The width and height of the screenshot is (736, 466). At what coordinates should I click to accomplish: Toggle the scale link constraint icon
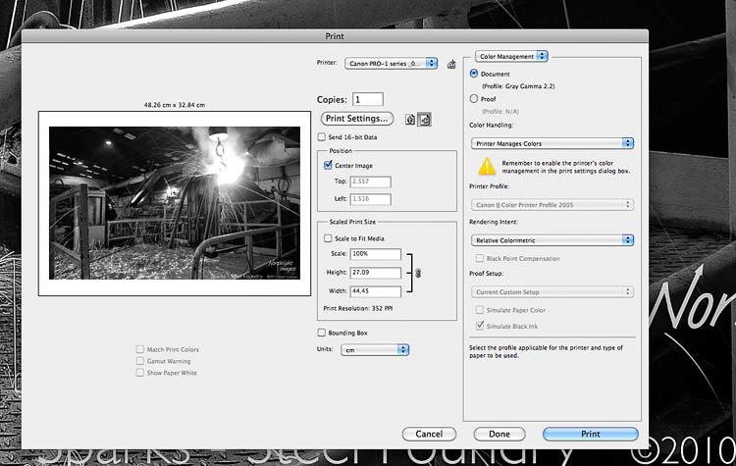pyautogui.click(x=418, y=273)
